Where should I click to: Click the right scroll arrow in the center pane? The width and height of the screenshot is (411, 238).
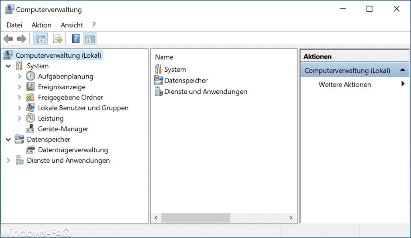291,218
